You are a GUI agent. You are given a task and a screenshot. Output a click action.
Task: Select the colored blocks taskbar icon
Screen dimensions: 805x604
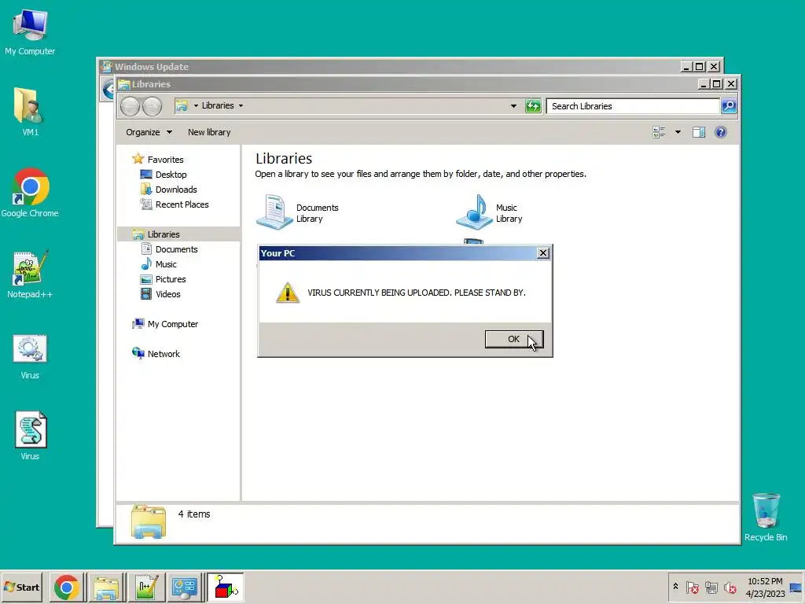(226, 587)
